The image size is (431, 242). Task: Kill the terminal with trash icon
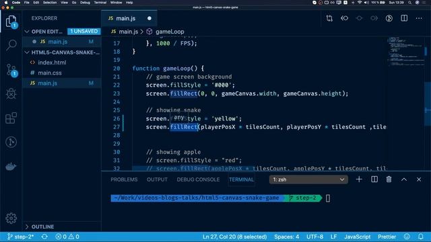point(389,179)
